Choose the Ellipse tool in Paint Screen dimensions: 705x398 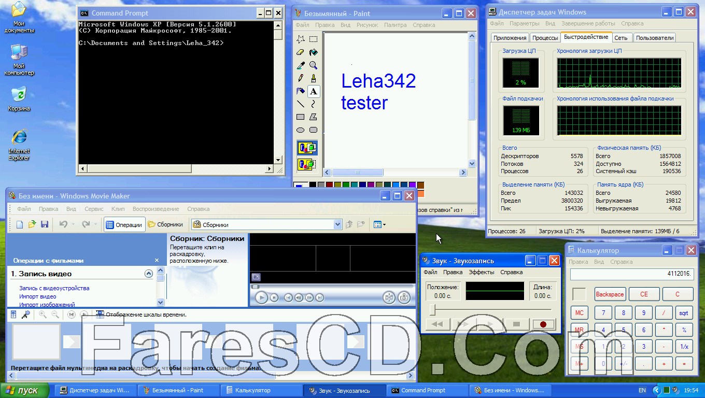(301, 130)
